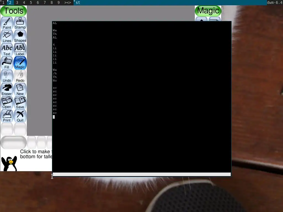Screen dimensions: 283x212
Task: Click the greyed Redo tool button
Action: click(x=20, y=76)
